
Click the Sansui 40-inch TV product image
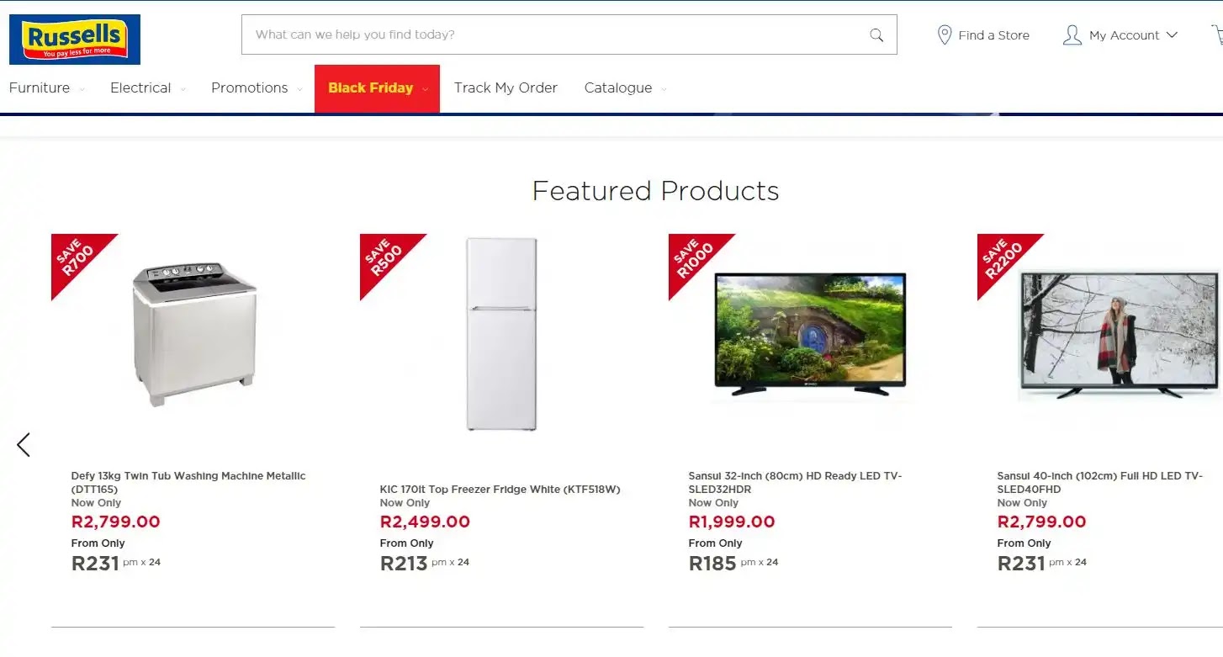[x=1119, y=332]
